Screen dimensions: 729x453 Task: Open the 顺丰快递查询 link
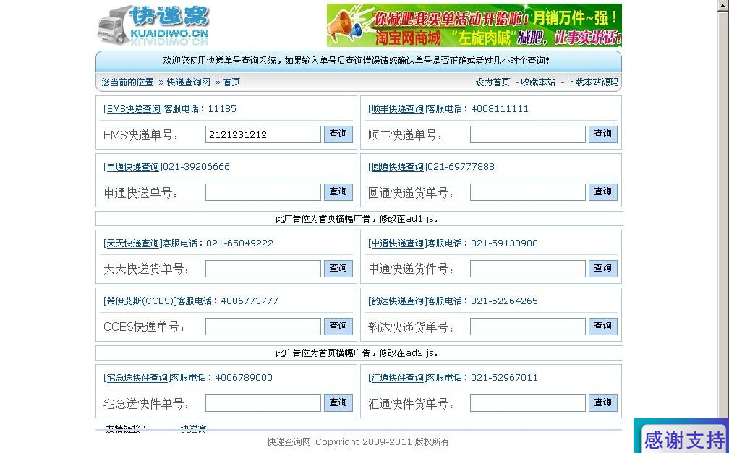coord(398,109)
